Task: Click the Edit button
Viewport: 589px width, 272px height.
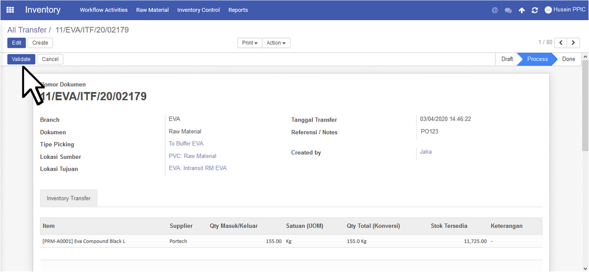Action: (16, 43)
